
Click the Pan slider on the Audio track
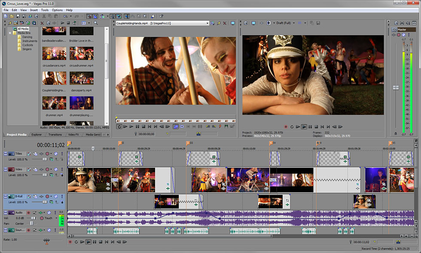click(x=31, y=223)
